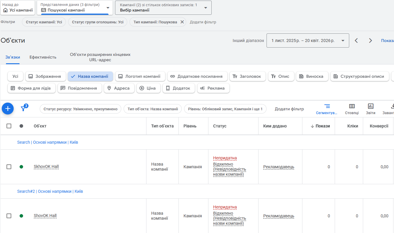This screenshot has height=233, width=394.
Task: Click the green status dot for SkhovOK Hall
Action: (x=21, y=167)
